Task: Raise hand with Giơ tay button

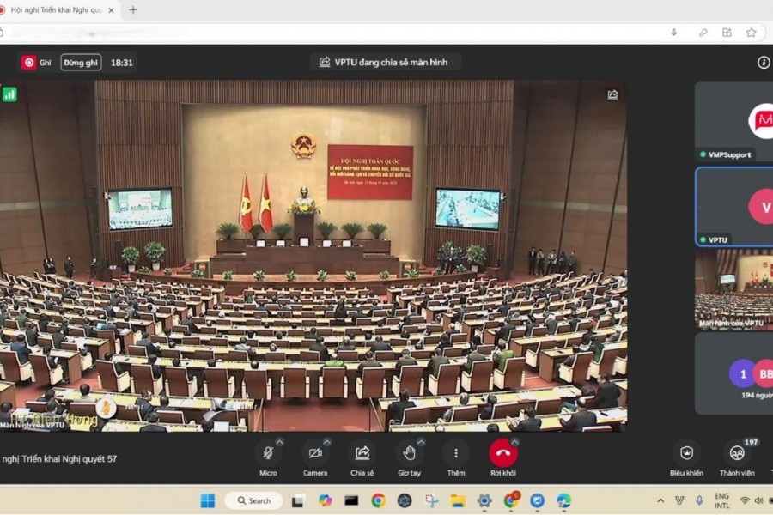Action: click(409, 453)
